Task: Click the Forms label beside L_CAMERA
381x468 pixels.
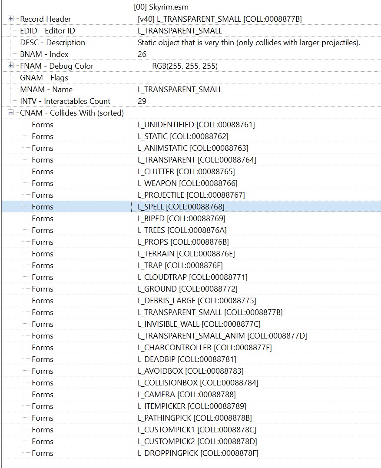Action: [43, 395]
